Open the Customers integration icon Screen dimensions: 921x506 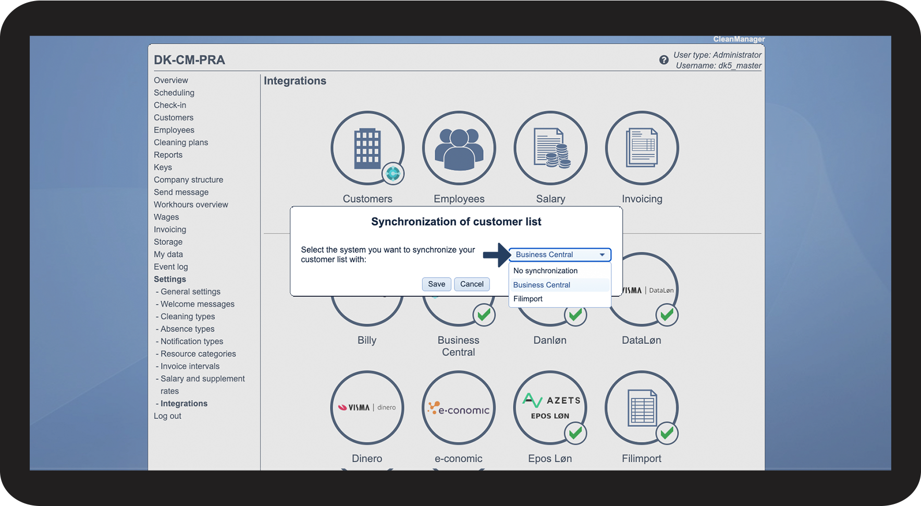tap(367, 148)
